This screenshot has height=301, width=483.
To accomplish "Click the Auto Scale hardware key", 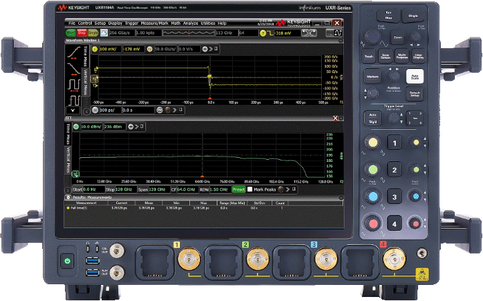I will [x=415, y=77].
